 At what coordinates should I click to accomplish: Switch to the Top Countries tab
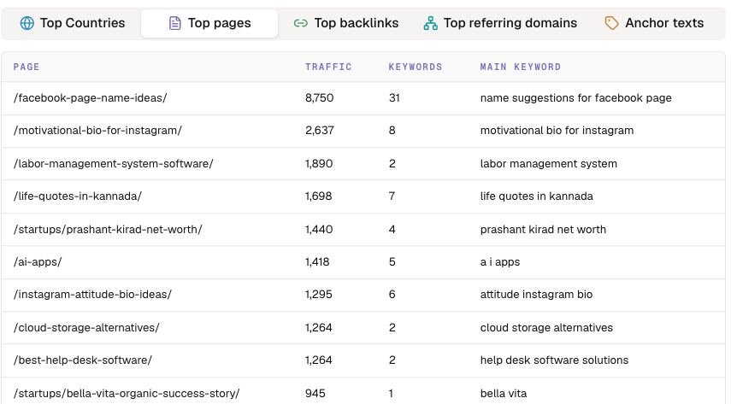point(73,23)
